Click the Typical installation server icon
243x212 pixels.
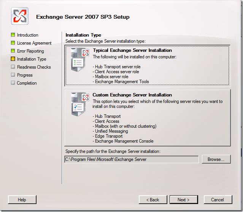[80, 60]
